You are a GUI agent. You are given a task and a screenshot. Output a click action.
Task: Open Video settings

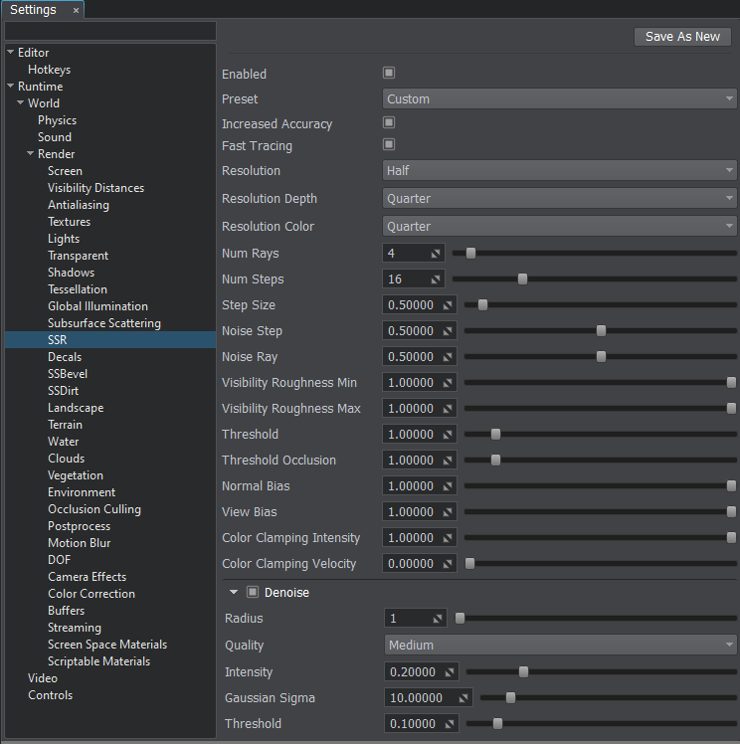click(43, 678)
